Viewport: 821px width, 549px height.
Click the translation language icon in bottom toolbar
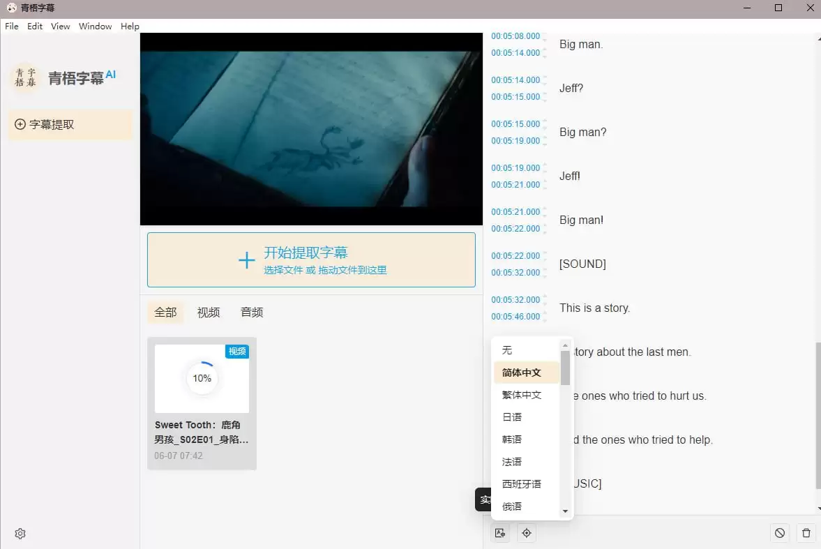click(500, 532)
